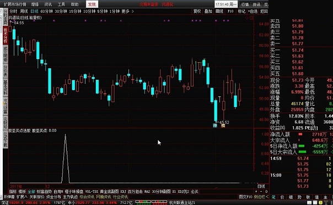Reset chart zoom with 0 button

tap(266, 191)
